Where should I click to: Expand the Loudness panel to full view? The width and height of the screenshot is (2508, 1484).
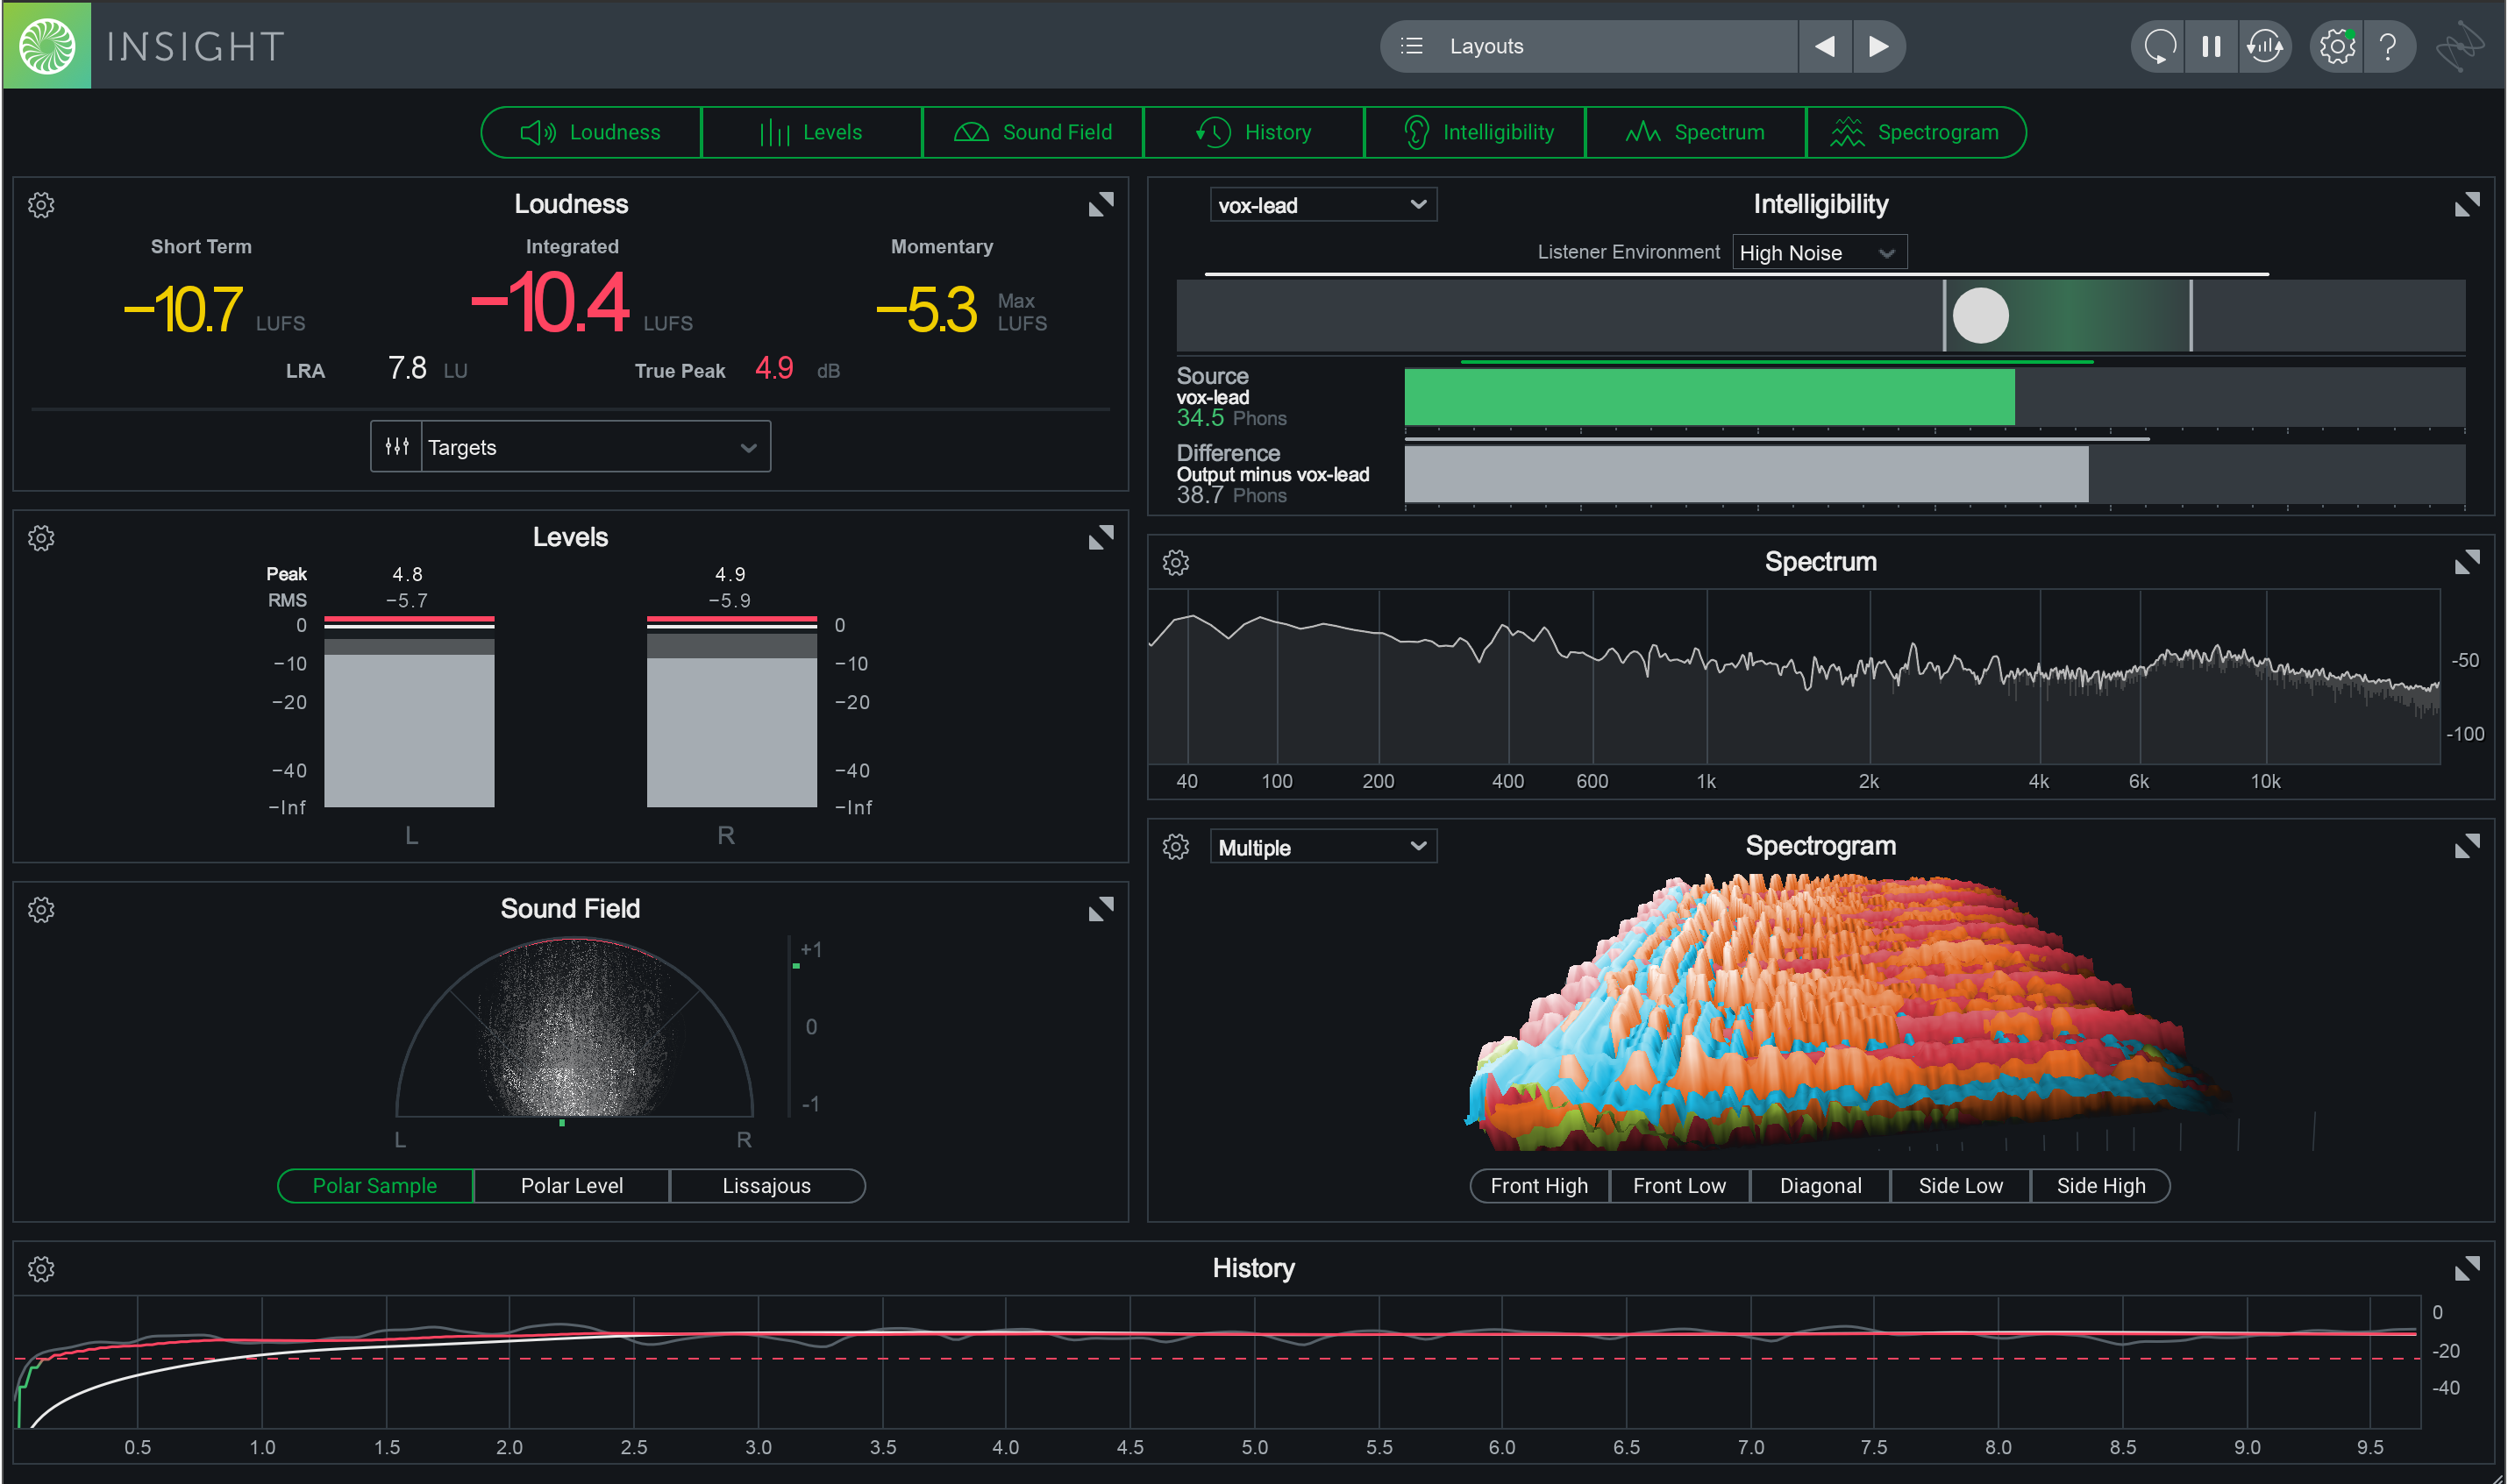[x=1101, y=205]
